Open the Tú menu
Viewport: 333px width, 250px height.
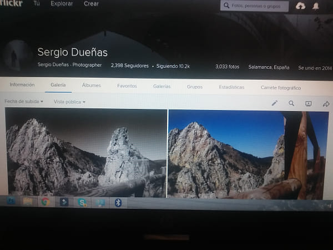(37, 3)
